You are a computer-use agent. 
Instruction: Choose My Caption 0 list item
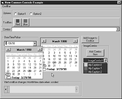click(95, 65)
